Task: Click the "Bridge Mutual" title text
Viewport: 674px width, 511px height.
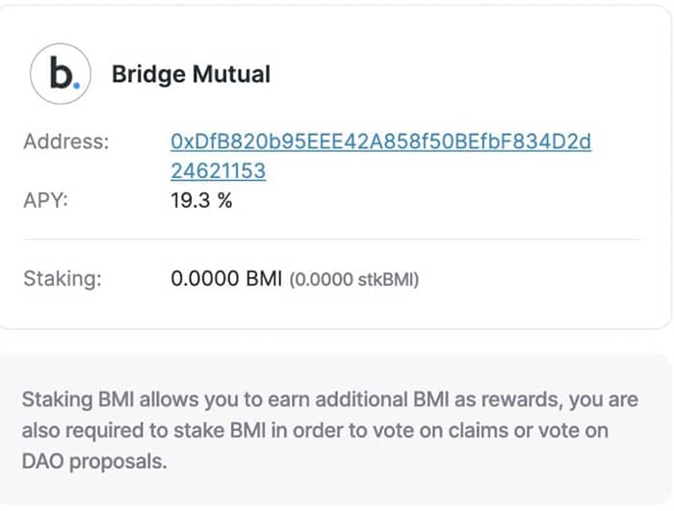Action: click(191, 73)
